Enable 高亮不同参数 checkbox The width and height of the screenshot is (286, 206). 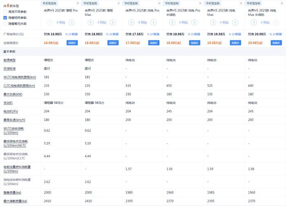5,12
